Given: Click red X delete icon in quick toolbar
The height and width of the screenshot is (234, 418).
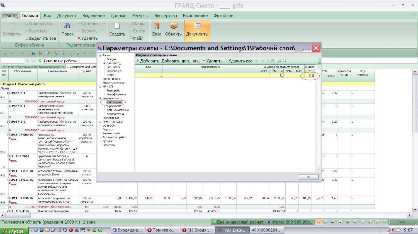Looking at the screenshot, I should pyautogui.click(x=40, y=53).
